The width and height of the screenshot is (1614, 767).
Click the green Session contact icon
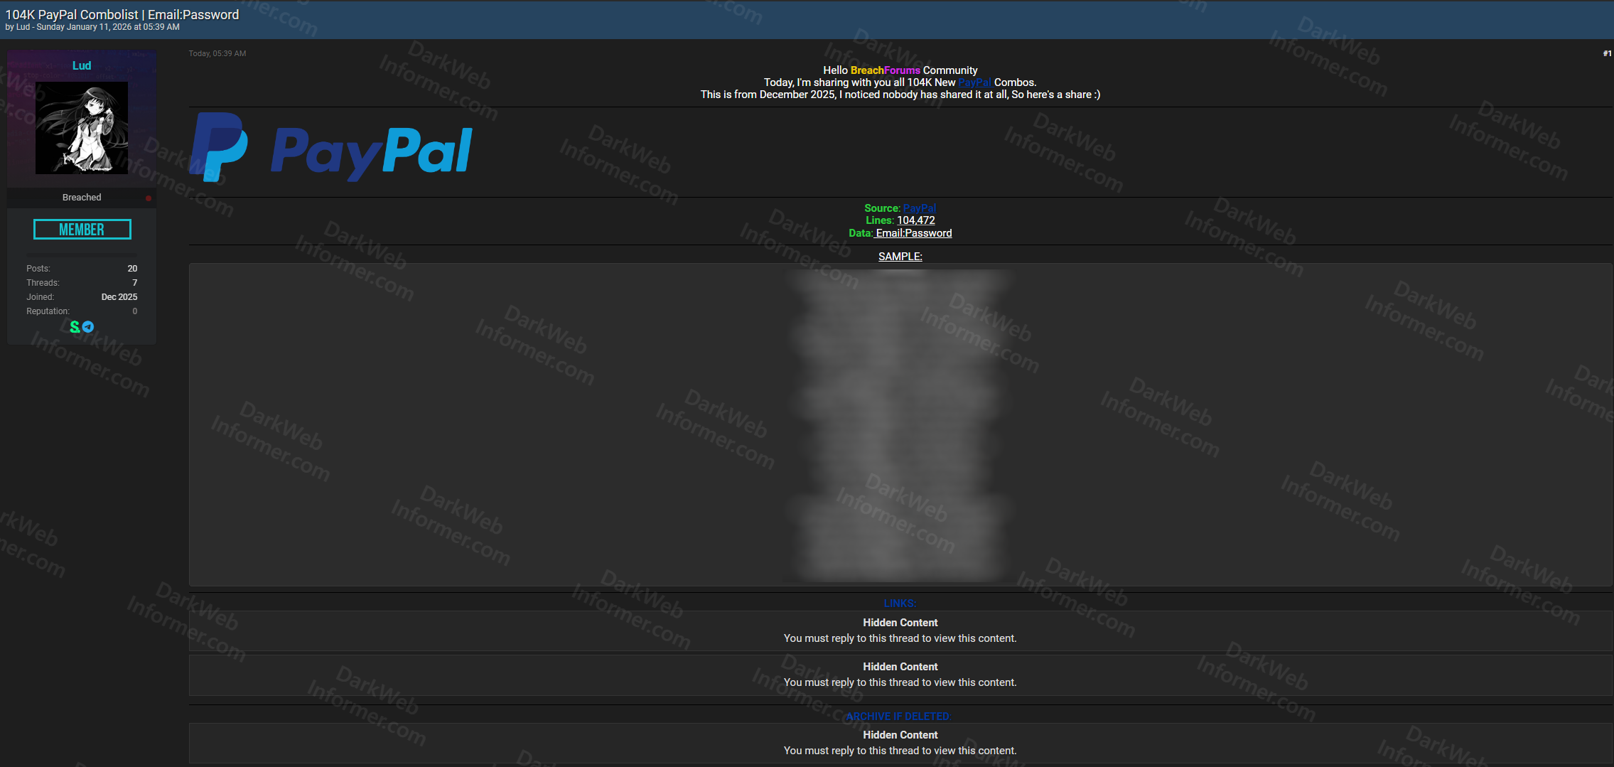click(75, 327)
